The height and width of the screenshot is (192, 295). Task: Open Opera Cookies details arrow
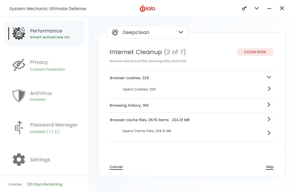(x=269, y=89)
